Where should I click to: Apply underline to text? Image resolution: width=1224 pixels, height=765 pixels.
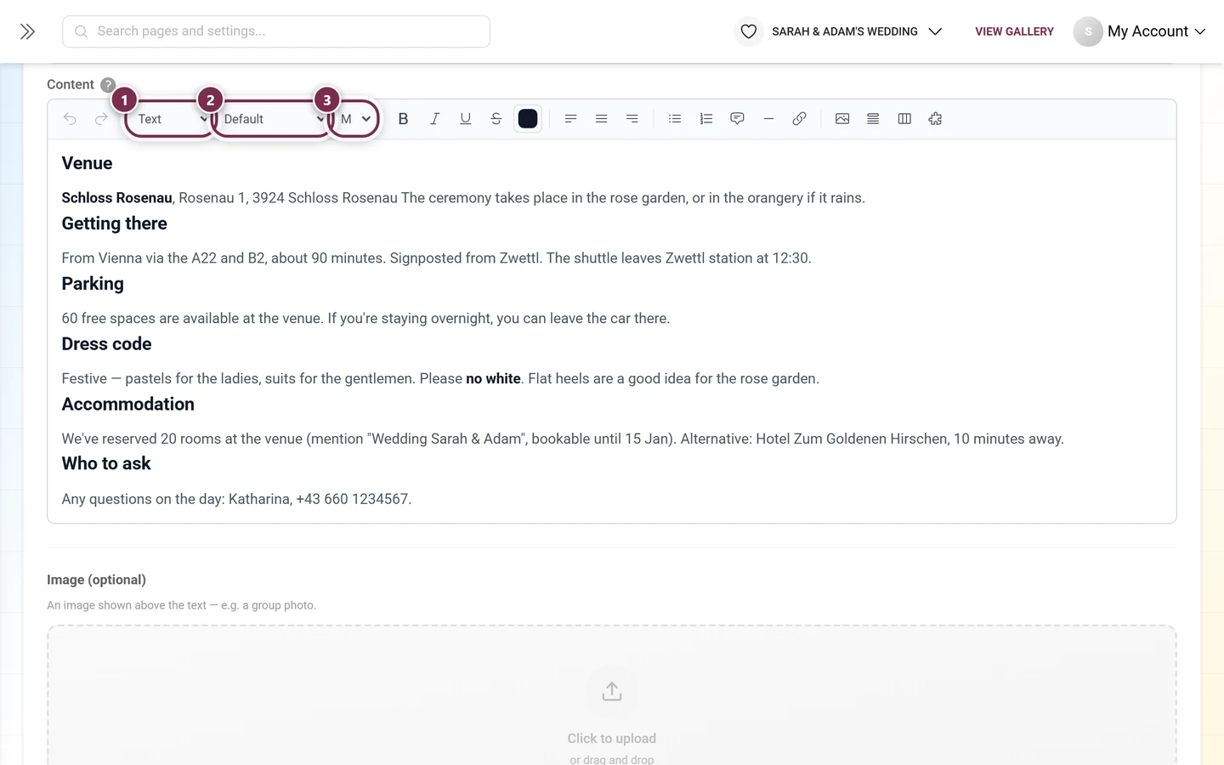pos(466,119)
